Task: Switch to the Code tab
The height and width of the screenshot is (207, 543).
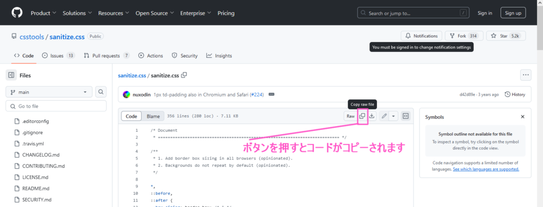Action: point(23,56)
